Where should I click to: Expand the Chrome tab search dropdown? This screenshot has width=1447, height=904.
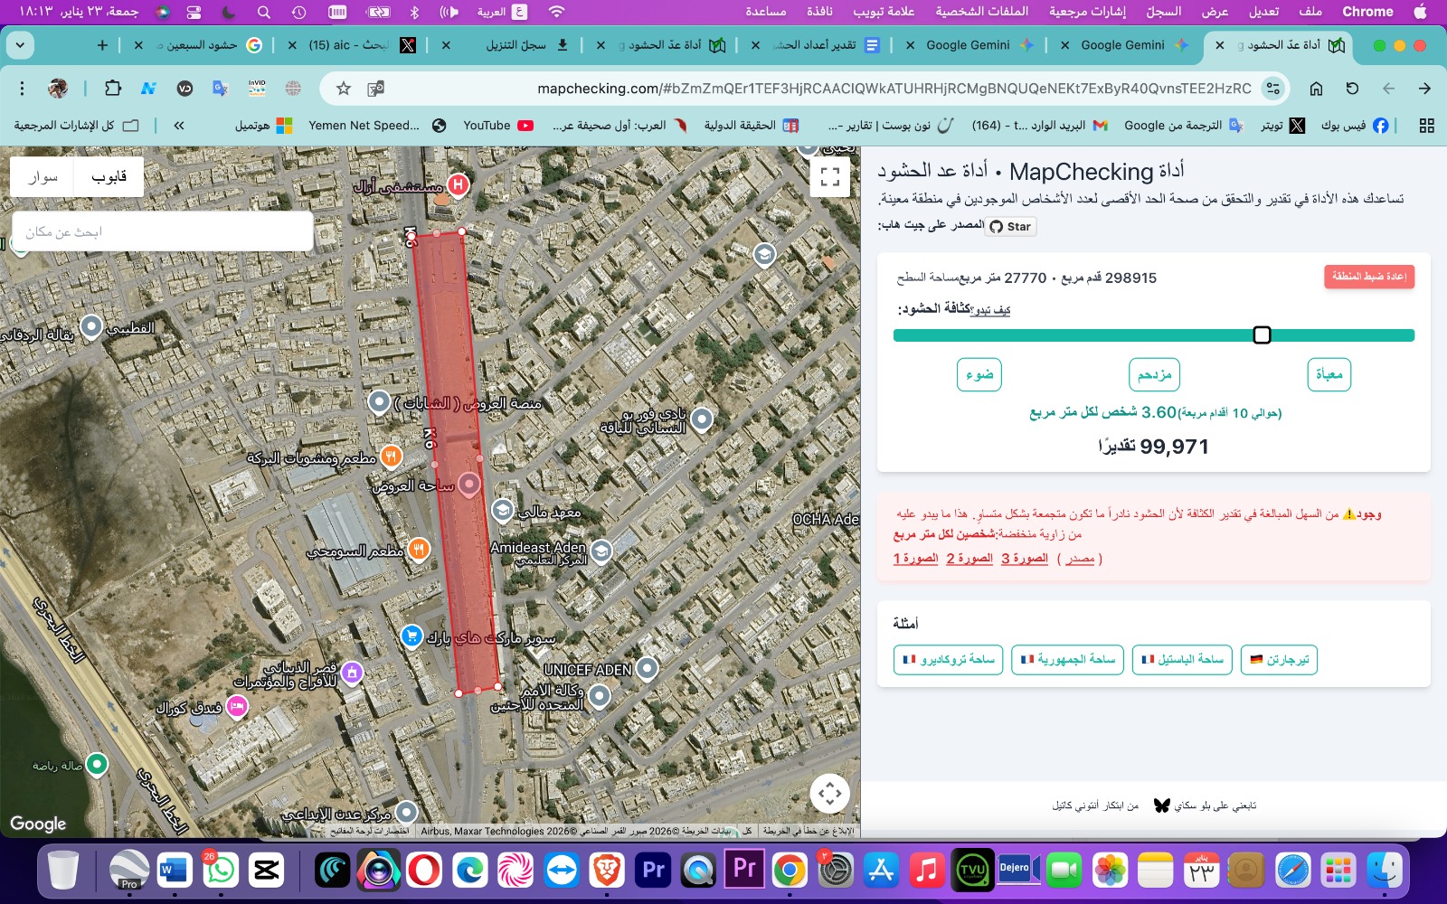coord(19,45)
